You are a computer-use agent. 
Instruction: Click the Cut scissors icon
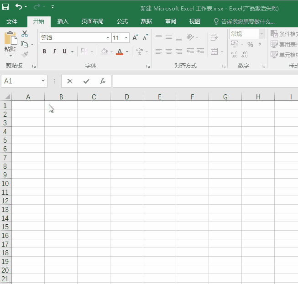25,34
